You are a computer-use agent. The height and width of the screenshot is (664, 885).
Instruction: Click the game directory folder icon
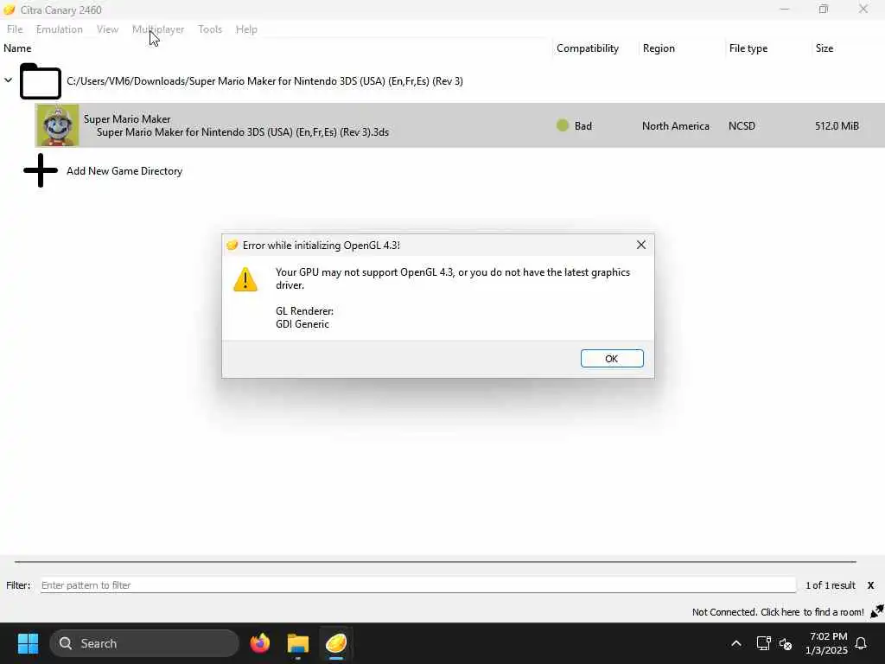(x=41, y=81)
